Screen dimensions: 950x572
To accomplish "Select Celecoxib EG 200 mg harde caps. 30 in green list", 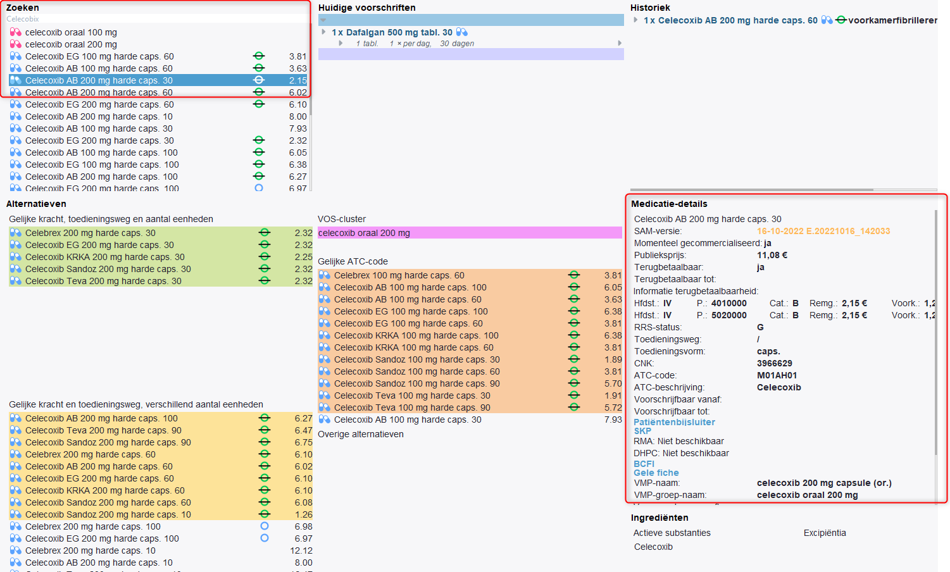I will (161, 245).
